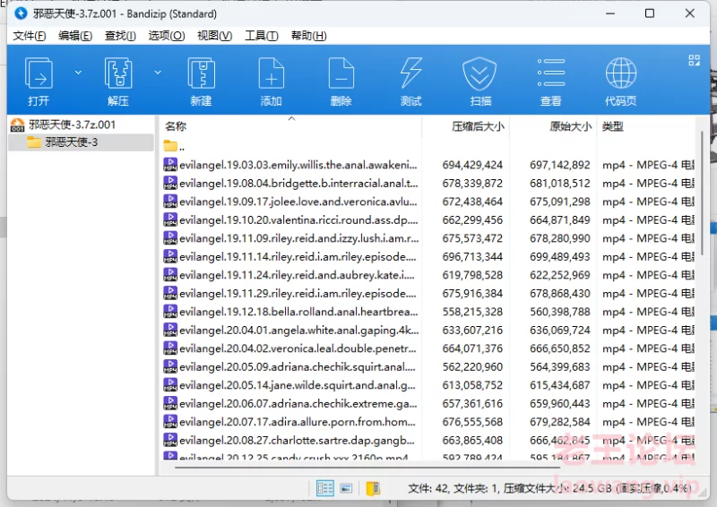Image resolution: width=717 pixels, height=507 pixels.
Task: Close the Bandizip window
Action: pyautogui.click(x=689, y=13)
